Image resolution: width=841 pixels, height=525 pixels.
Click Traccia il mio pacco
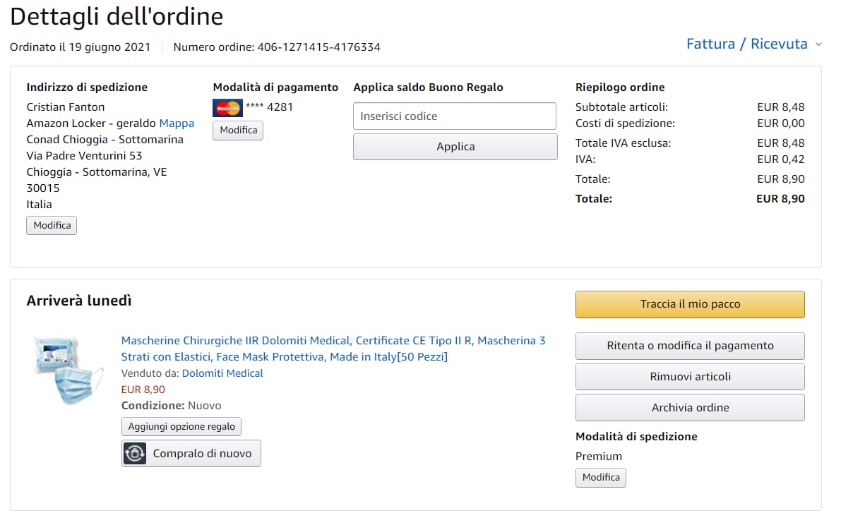[690, 304]
